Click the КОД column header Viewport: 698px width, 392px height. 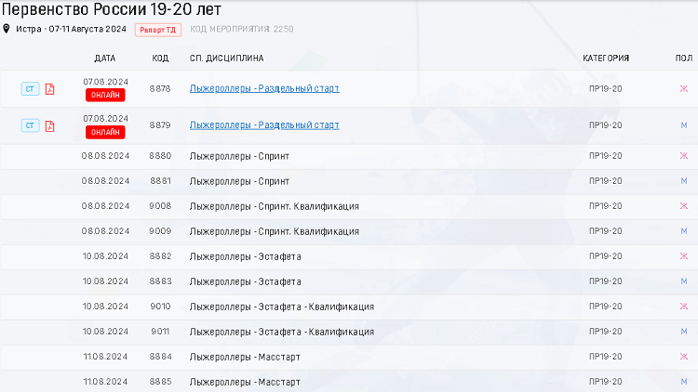(x=160, y=59)
